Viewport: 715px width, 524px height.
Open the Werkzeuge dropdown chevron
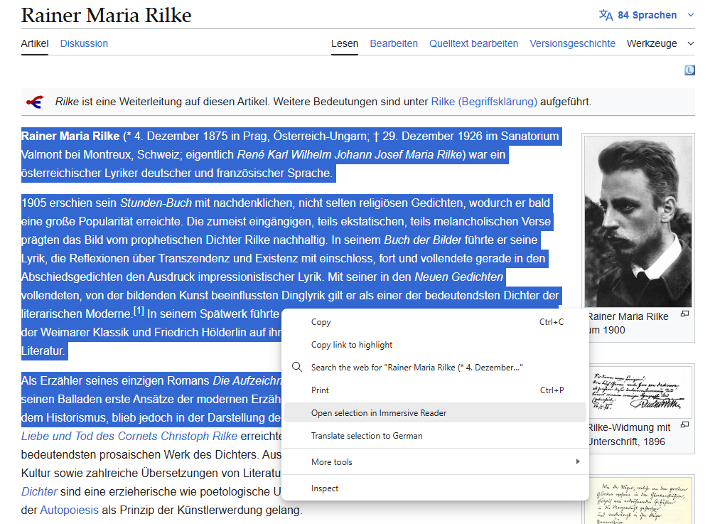689,43
